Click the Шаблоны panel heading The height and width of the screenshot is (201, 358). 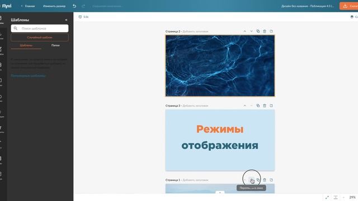coord(20,20)
